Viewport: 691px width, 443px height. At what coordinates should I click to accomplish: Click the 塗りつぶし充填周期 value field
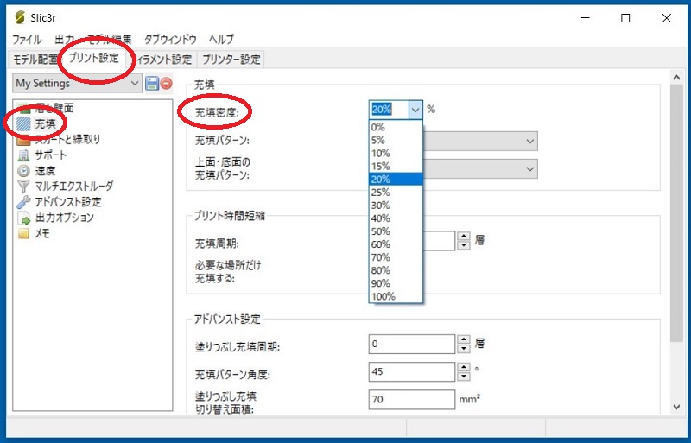point(412,344)
